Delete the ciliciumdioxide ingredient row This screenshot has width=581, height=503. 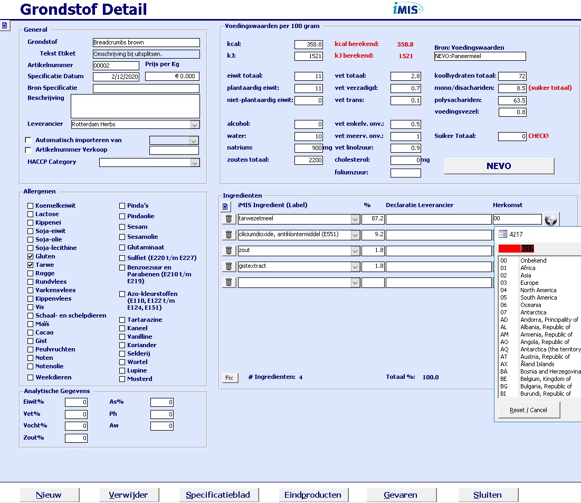[228, 235]
